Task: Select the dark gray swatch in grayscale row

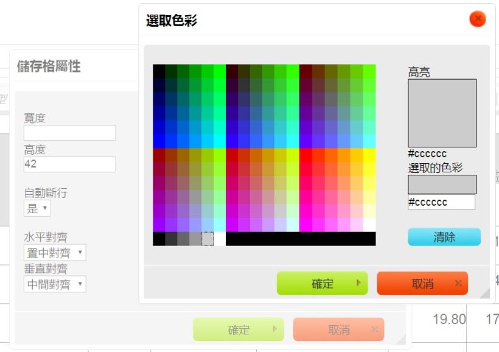Action: pyautogui.click(x=171, y=239)
